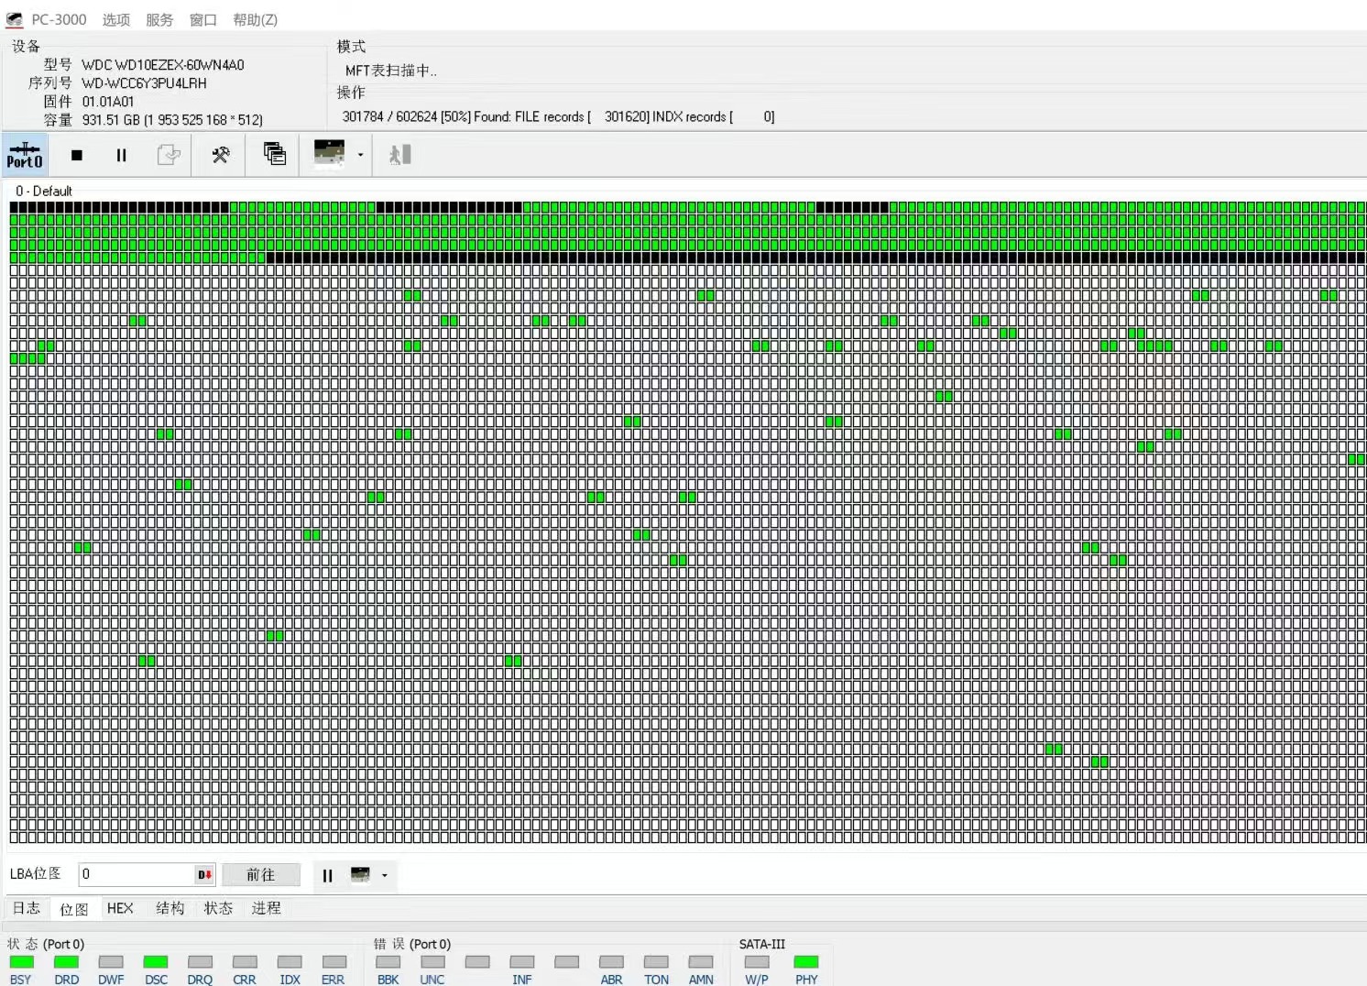Open the hammer and wrench utilities icon
Image resolution: width=1367 pixels, height=986 pixels.
point(220,155)
